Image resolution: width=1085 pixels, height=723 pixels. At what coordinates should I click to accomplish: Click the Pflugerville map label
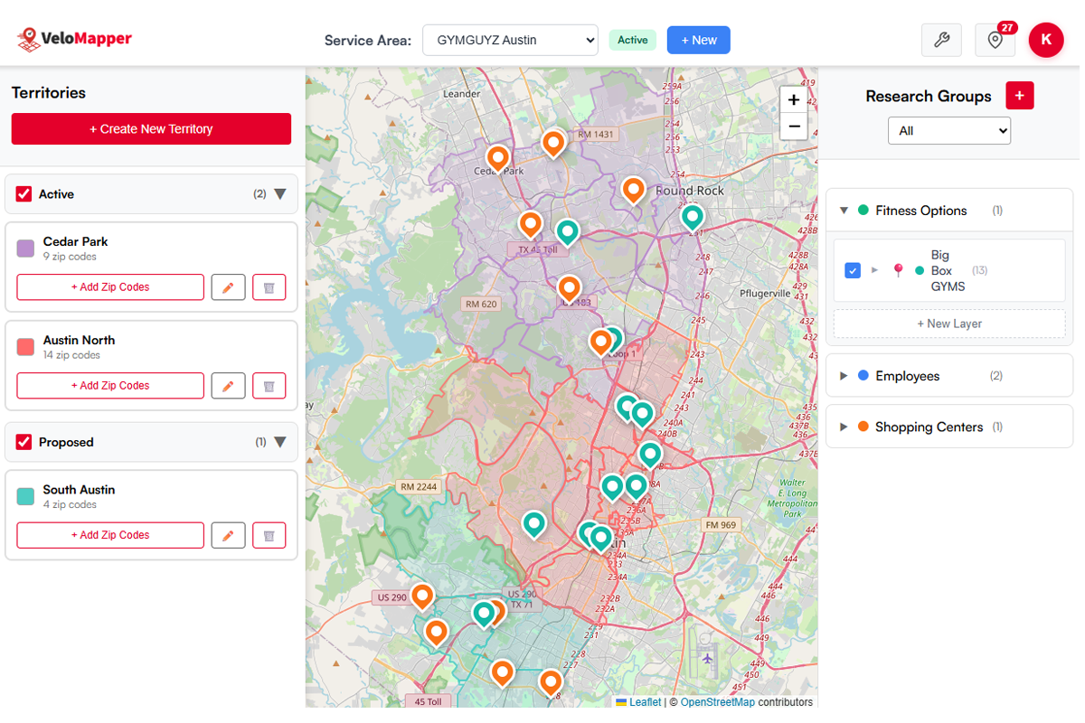tap(765, 293)
